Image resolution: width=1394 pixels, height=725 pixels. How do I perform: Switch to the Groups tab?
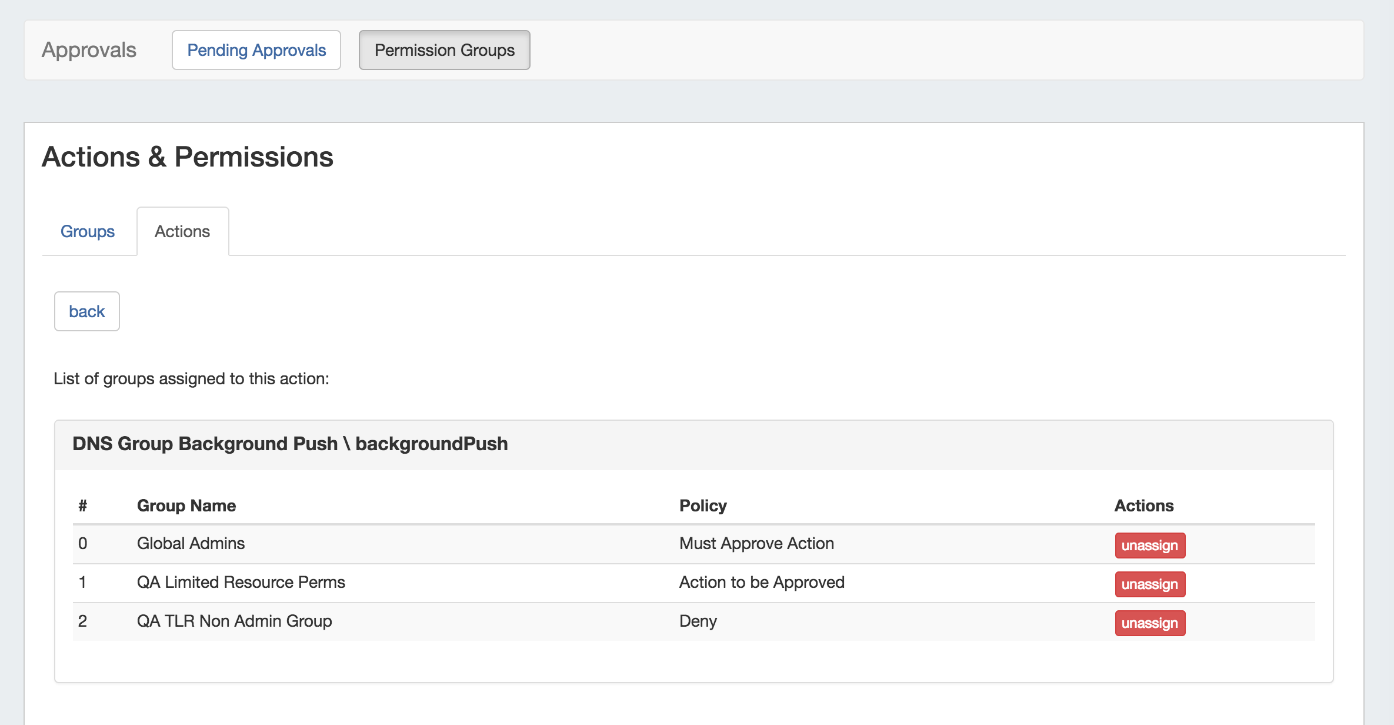click(x=88, y=231)
